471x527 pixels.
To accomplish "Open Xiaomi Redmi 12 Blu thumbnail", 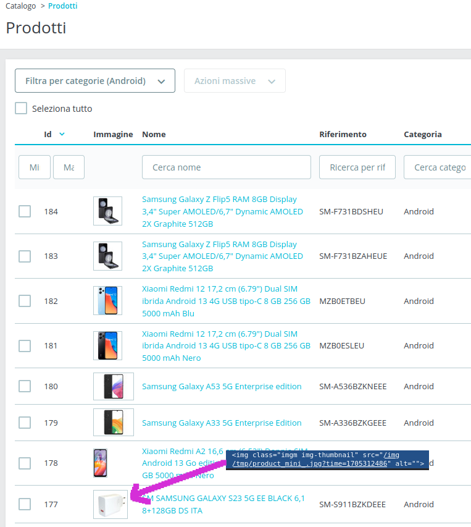I will click(108, 300).
